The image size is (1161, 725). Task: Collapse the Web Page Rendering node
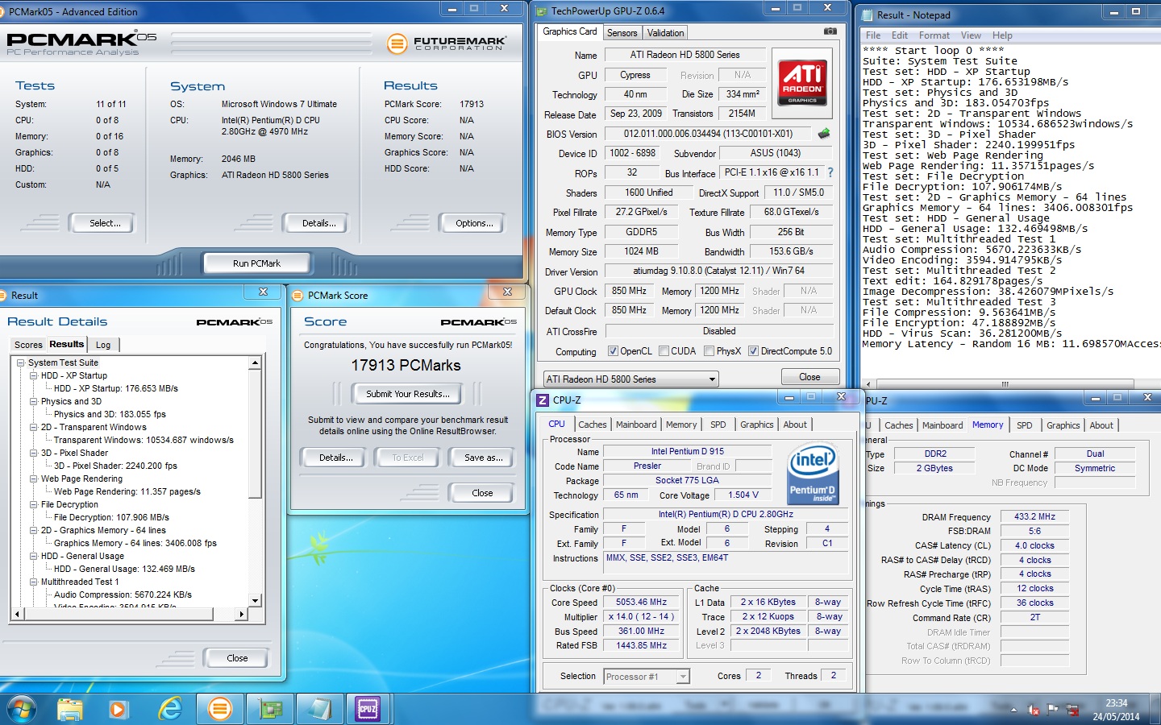34,478
